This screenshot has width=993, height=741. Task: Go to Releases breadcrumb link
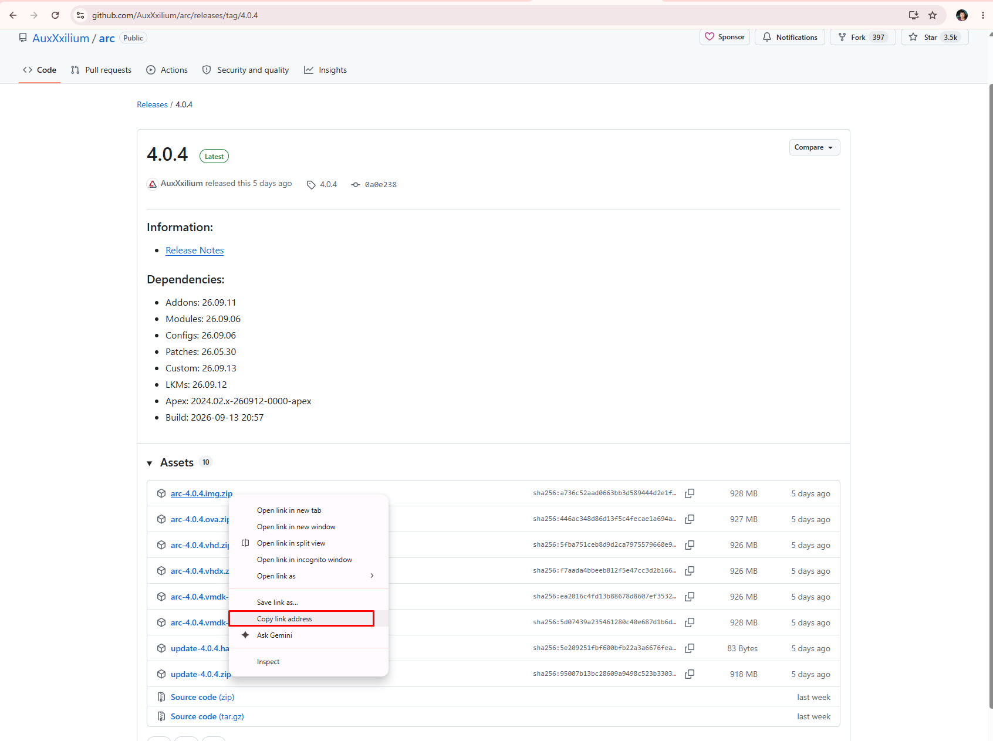[x=152, y=104]
